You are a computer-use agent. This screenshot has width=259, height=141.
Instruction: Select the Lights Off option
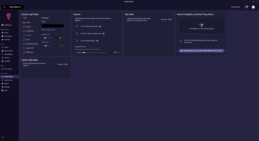(x=24, y=48)
